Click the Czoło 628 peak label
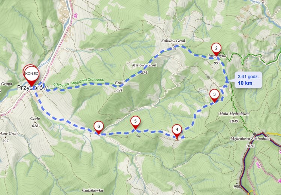281x195 pixels. click(35, 122)
